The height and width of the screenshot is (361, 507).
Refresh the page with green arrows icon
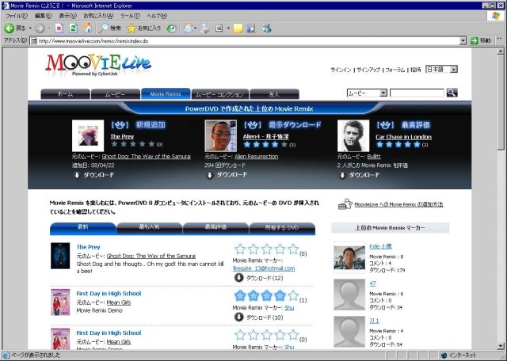(x=73, y=28)
